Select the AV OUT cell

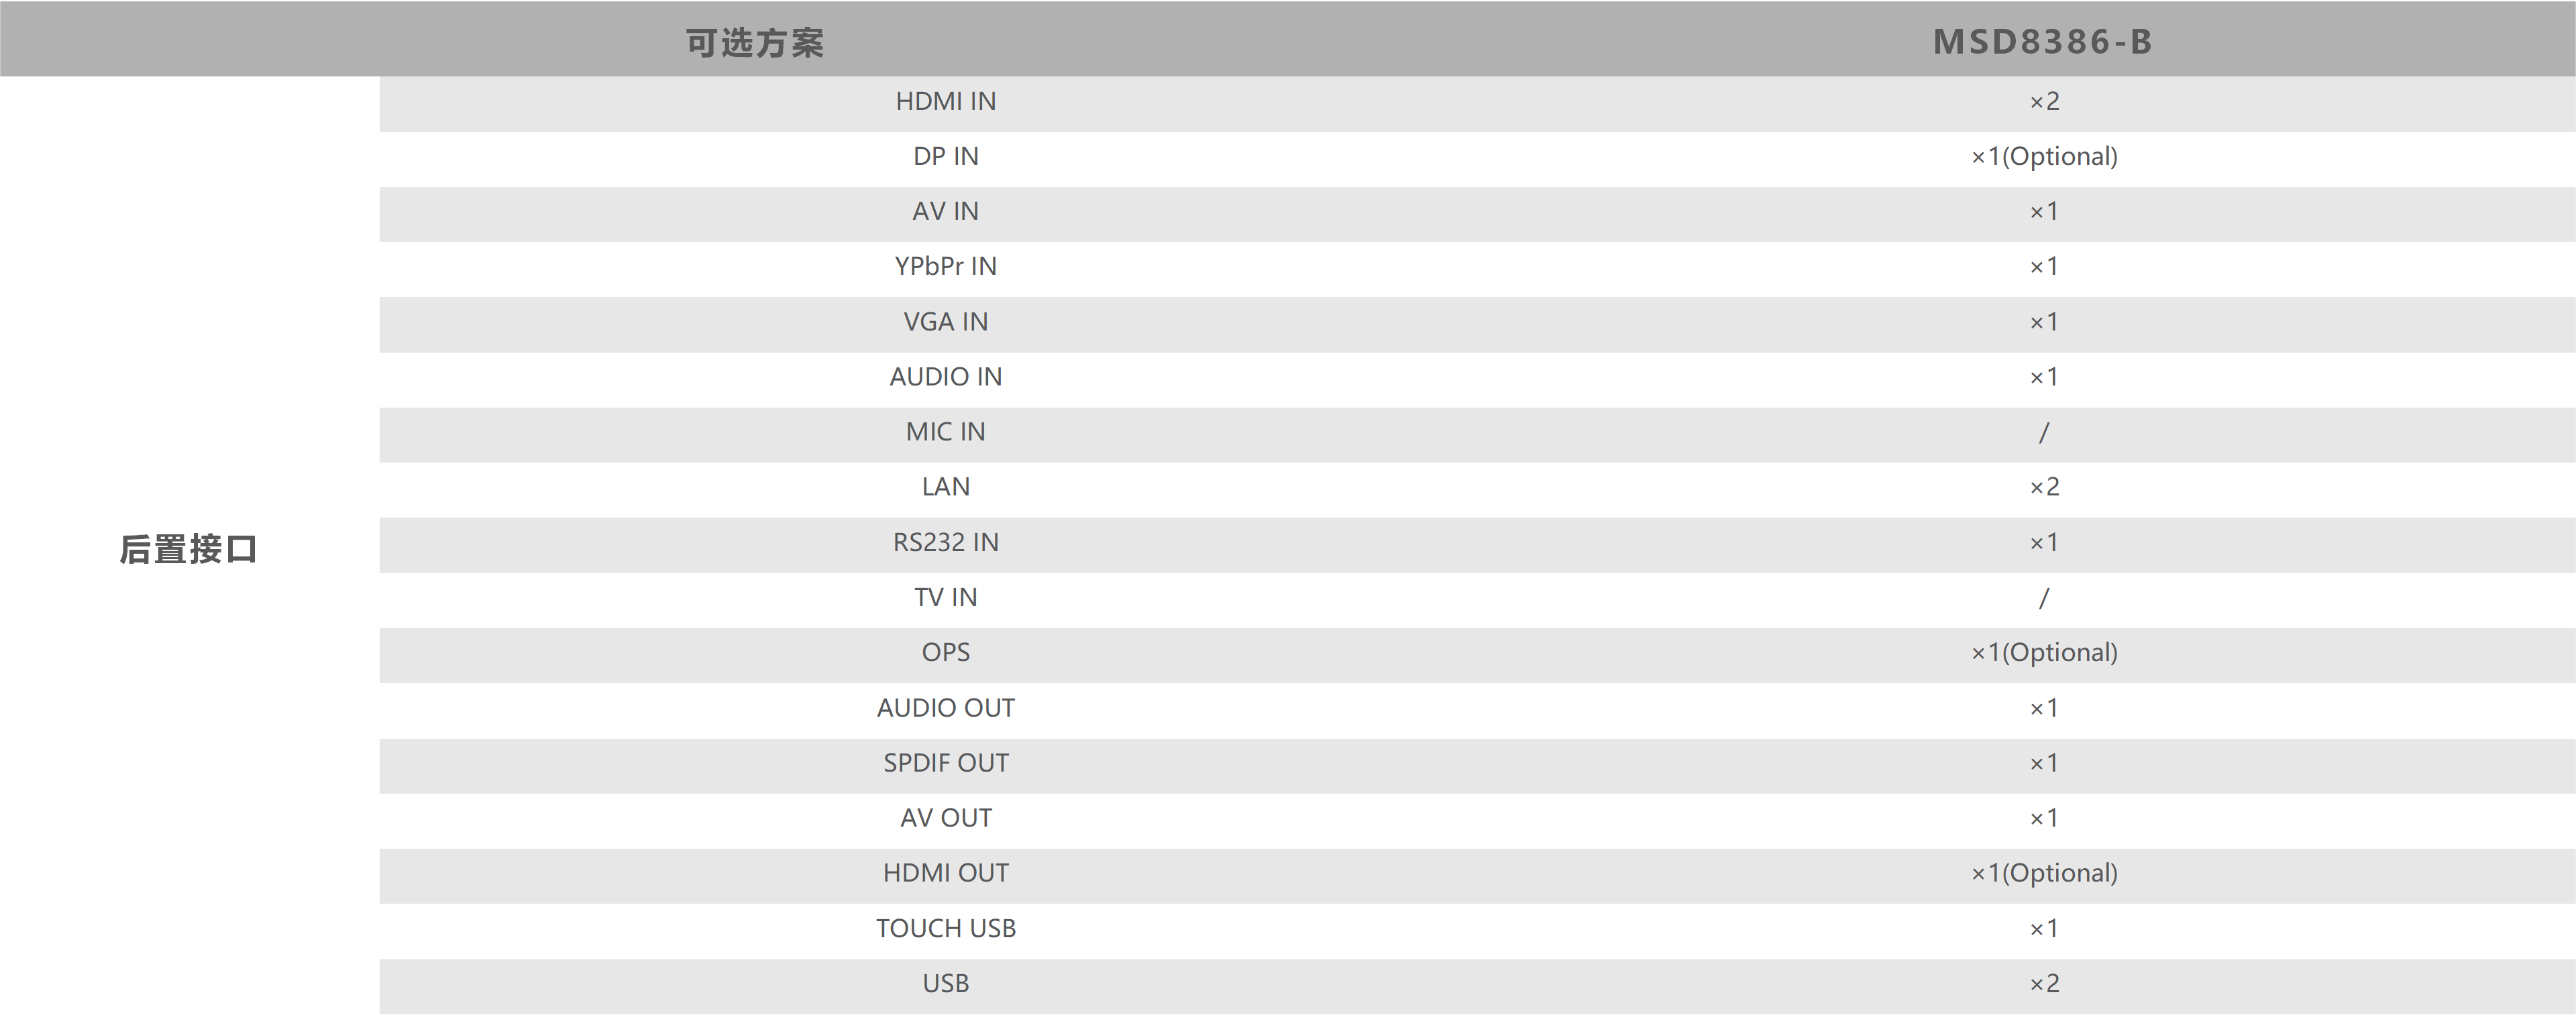pyautogui.click(x=945, y=817)
